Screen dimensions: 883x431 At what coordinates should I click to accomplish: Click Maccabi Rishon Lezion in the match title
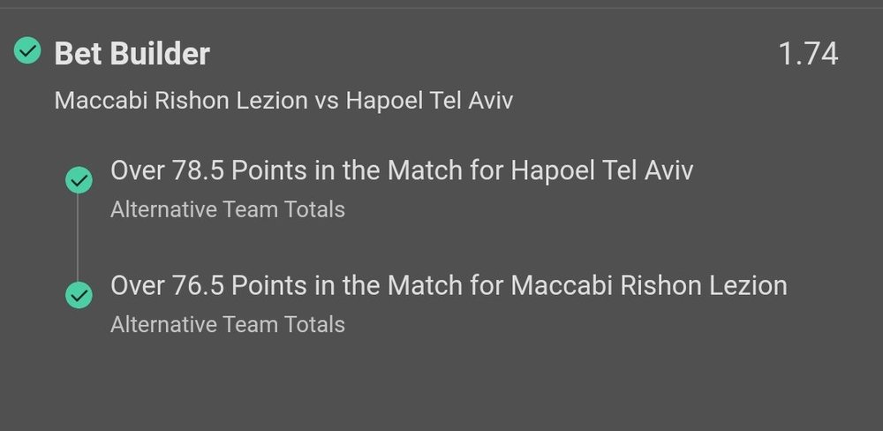click(x=181, y=101)
